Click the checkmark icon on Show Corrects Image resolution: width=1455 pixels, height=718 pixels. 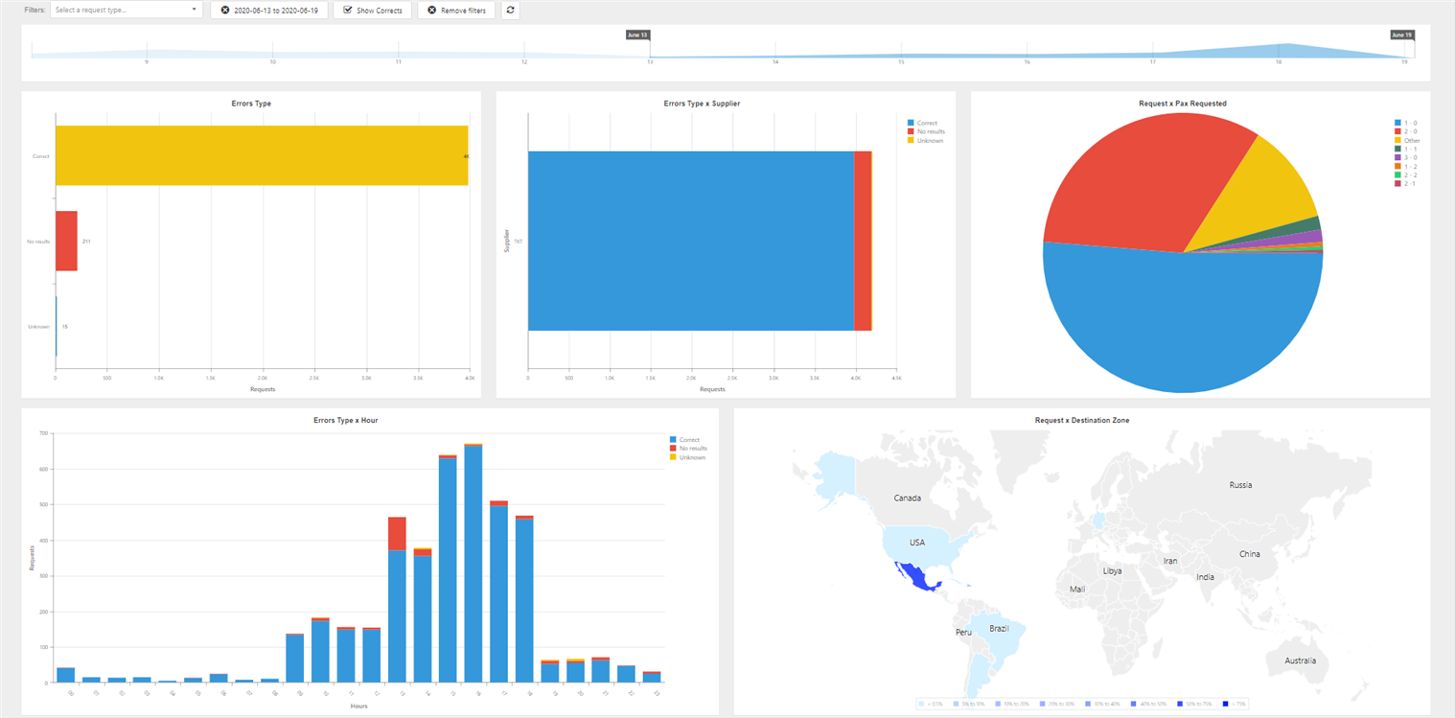pos(347,11)
